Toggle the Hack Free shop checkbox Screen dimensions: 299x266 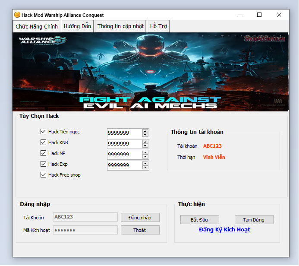click(43, 175)
